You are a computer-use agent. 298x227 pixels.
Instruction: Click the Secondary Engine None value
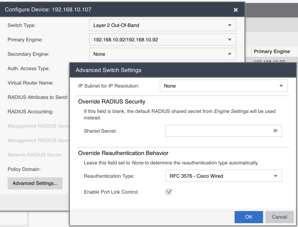tap(99, 54)
